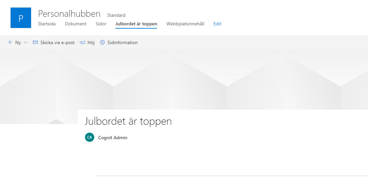Viewport: 368px width, 181px height.
Task: Click the CA author avatar circle
Action: (x=89, y=137)
